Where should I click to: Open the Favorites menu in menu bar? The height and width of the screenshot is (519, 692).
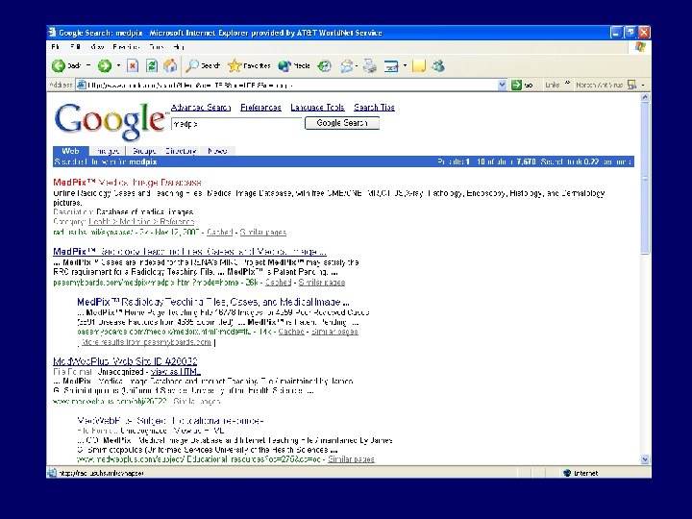point(126,46)
